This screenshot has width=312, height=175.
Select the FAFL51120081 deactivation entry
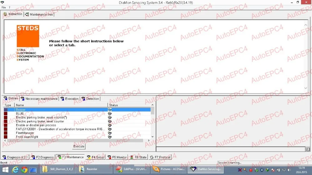[x=77, y=129]
